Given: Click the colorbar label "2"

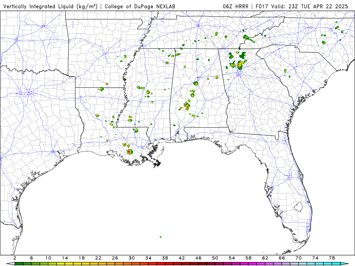Looking at the screenshot, I should click(x=15, y=258).
